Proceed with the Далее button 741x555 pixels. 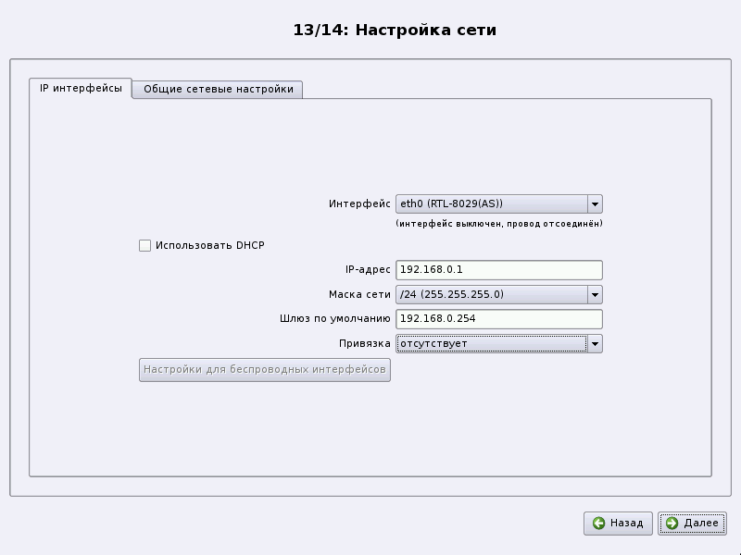(692, 524)
